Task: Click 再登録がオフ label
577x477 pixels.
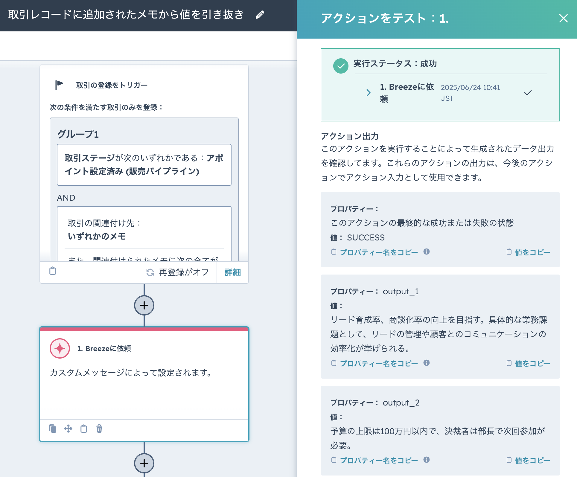Action: 184,272
